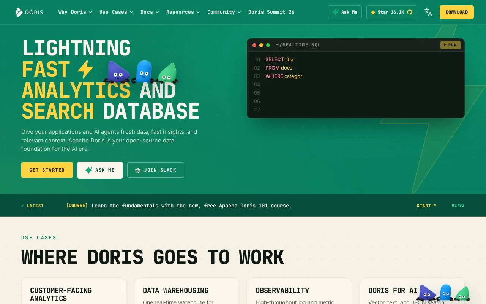The height and width of the screenshot is (304, 486).
Task: Click the WHERE categor code line
Action: tap(284, 76)
